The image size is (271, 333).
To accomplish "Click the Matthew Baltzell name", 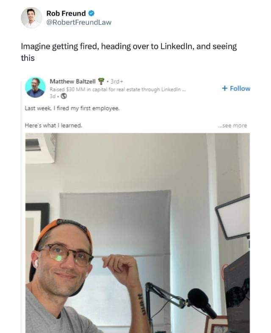I will 72,81.
